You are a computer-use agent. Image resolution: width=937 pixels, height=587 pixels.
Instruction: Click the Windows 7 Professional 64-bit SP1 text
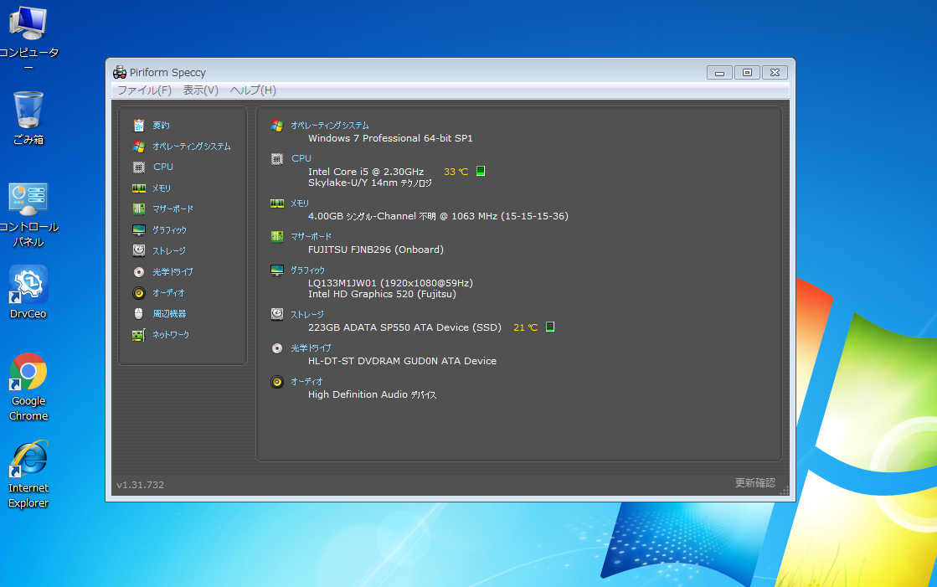click(390, 138)
